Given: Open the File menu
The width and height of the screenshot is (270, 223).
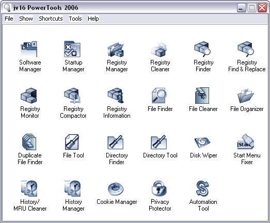Looking at the screenshot, I should (x=9, y=19).
